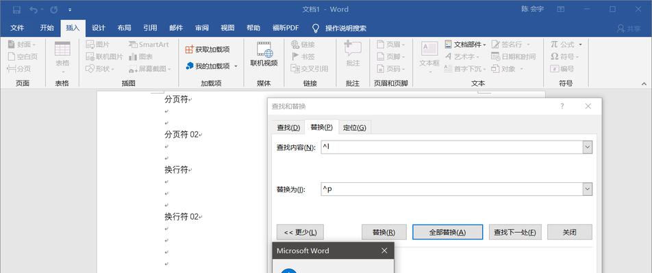The height and width of the screenshot is (273, 652).
Task: Click the 全部替换(A) button
Action: [447, 232]
